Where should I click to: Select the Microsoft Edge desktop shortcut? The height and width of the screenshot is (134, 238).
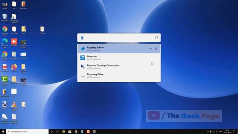[4, 43]
